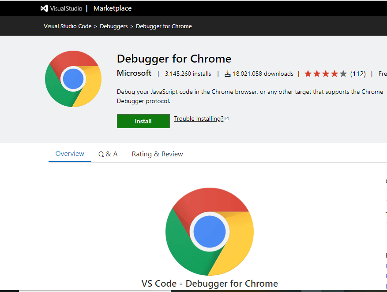Open the (112) reviews count
The width and height of the screenshot is (387, 292).
[x=358, y=74]
